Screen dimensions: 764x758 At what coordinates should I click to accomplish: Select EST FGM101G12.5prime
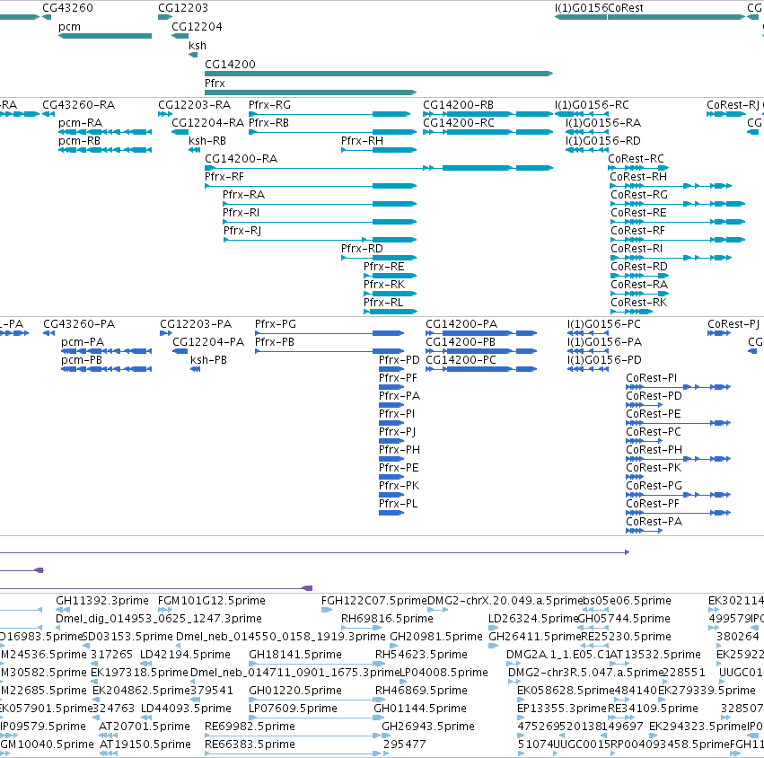pyautogui.click(x=165, y=610)
